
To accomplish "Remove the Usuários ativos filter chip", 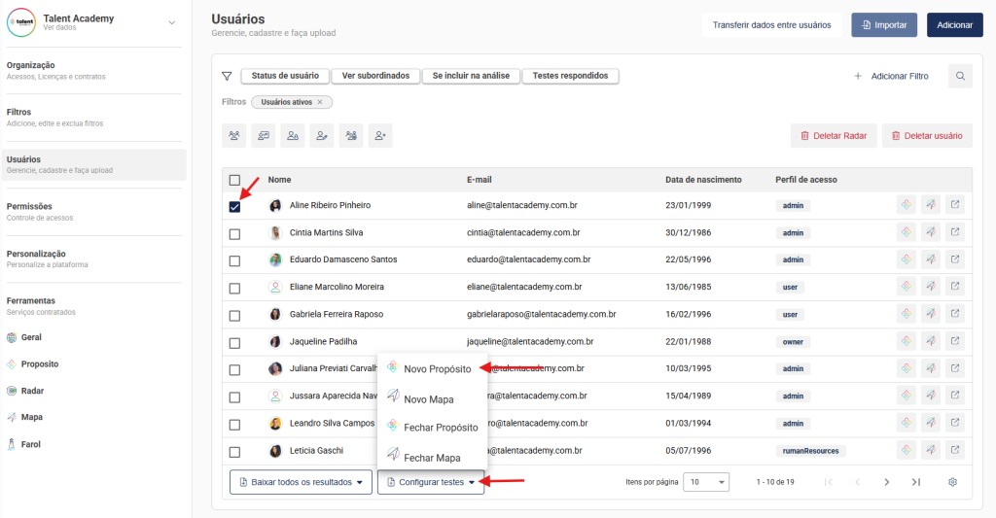I will click(320, 102).
